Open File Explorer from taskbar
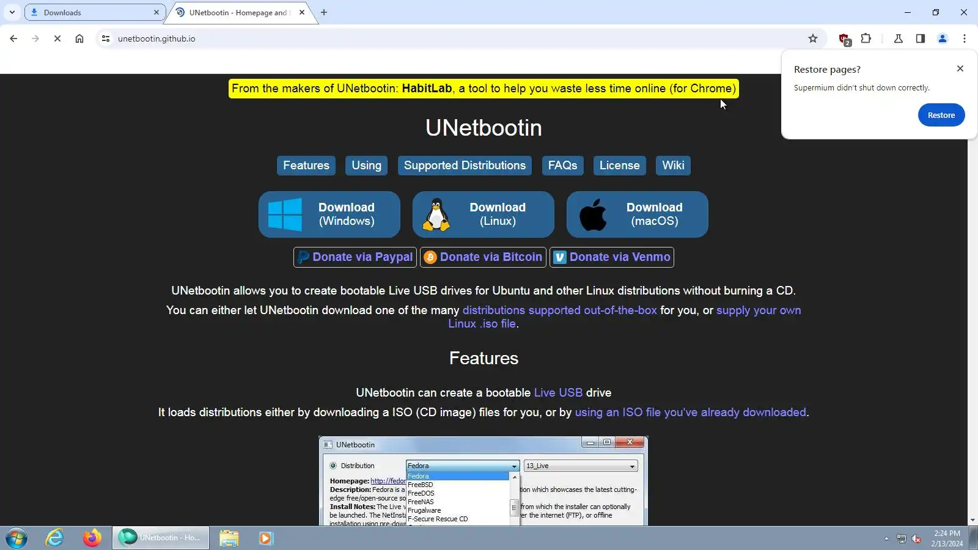 pyautogui.click(x=229, y=538)
